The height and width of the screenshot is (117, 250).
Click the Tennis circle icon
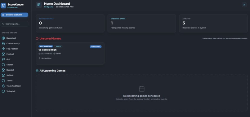[x=3, y=80]
